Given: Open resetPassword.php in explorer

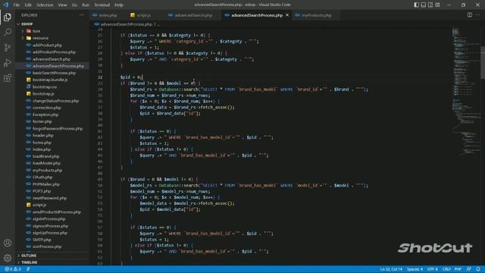Looking at the screenshot, I should tap(49, 198).
